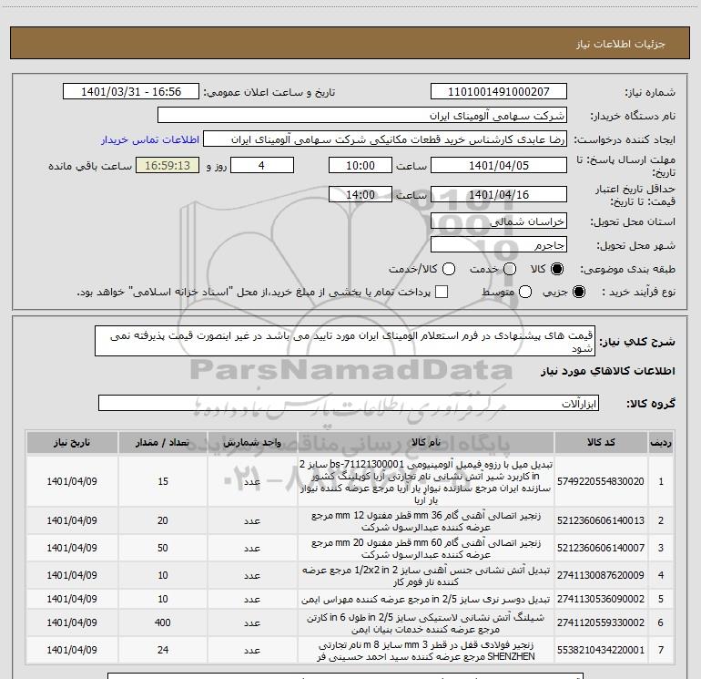Click row 2 item name زنجیر اتصالی گام 36
Image resolution: width=701 pixels, height=679 pixels.
[x=426, y=521]
